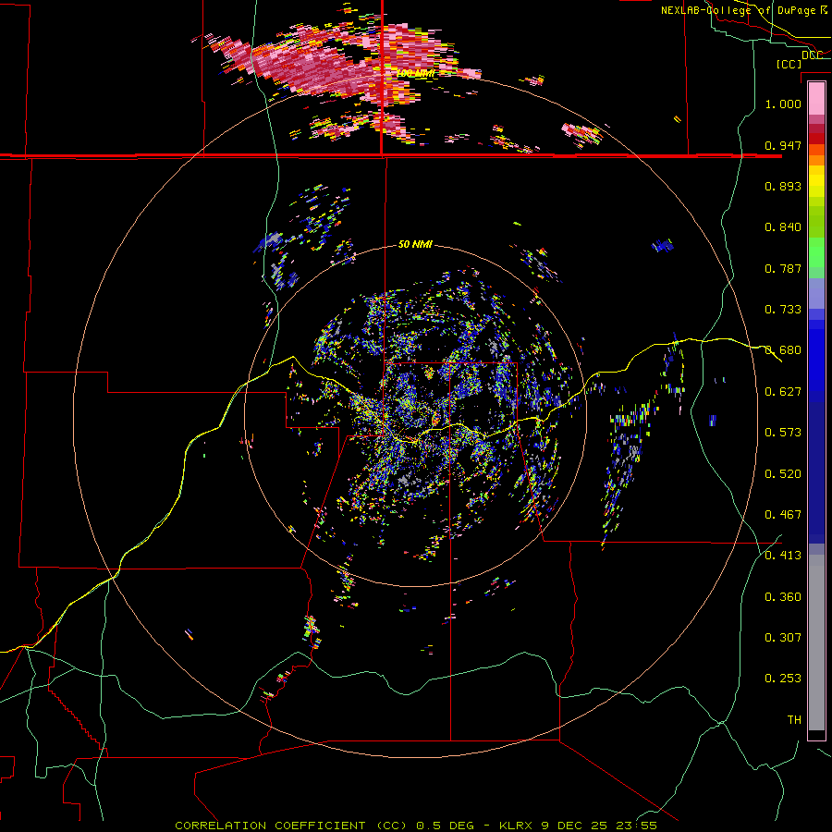The width and height of the screenshot is (832, 832).
Task: Click the NEXLAB-College of DuPage credit text
Action: (x=739, y=10)
